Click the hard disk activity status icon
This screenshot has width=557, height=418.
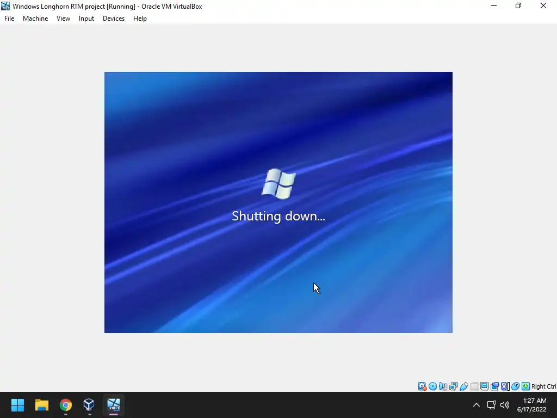click(x=422, y=386)
